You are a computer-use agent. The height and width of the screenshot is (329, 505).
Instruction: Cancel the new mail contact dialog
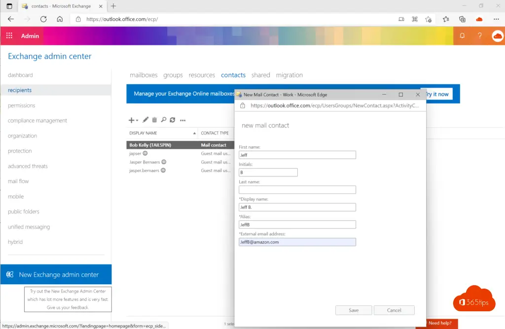coord(394,310)
